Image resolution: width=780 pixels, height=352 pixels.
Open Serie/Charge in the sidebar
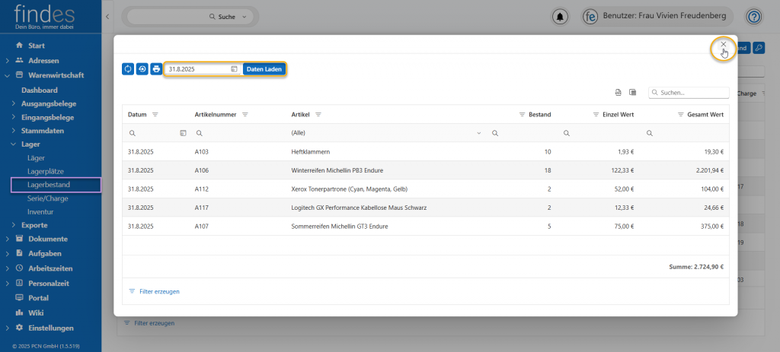[x=47, y=198]
